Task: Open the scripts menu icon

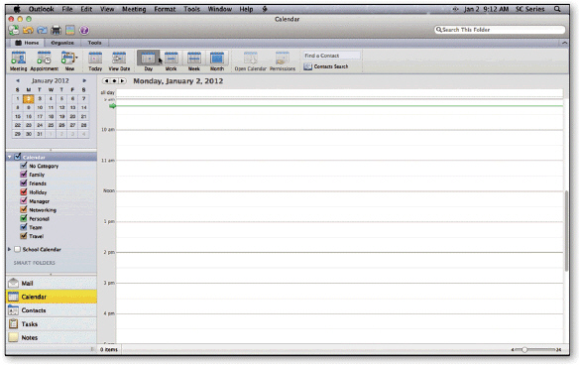Action: (x=265, y=9)
